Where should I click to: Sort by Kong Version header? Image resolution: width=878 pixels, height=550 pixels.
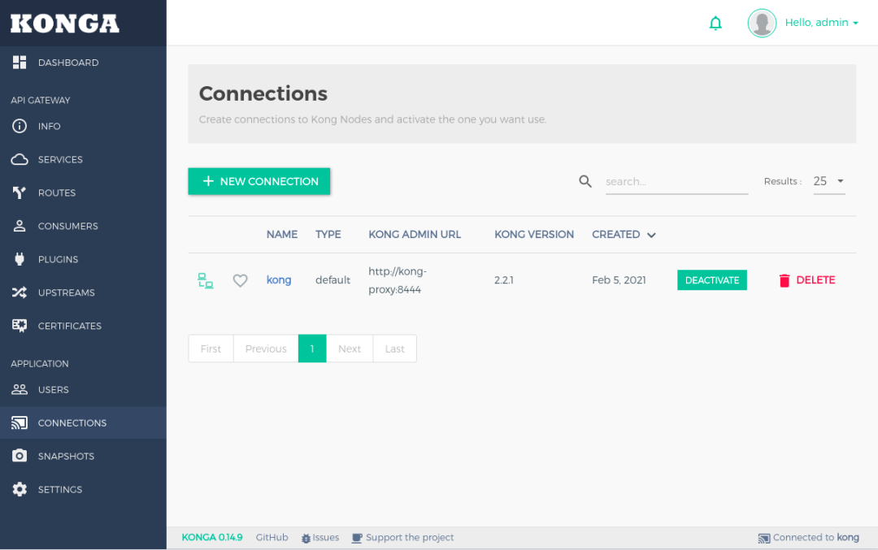(x=533, y=235)
